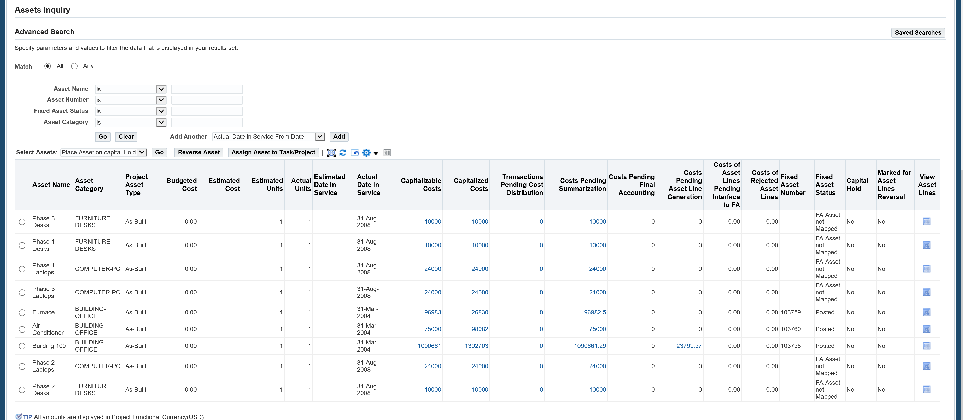Open costs pending summarization 96982.5
Viewport: 963px width, 420px height.
click(595, 313)
